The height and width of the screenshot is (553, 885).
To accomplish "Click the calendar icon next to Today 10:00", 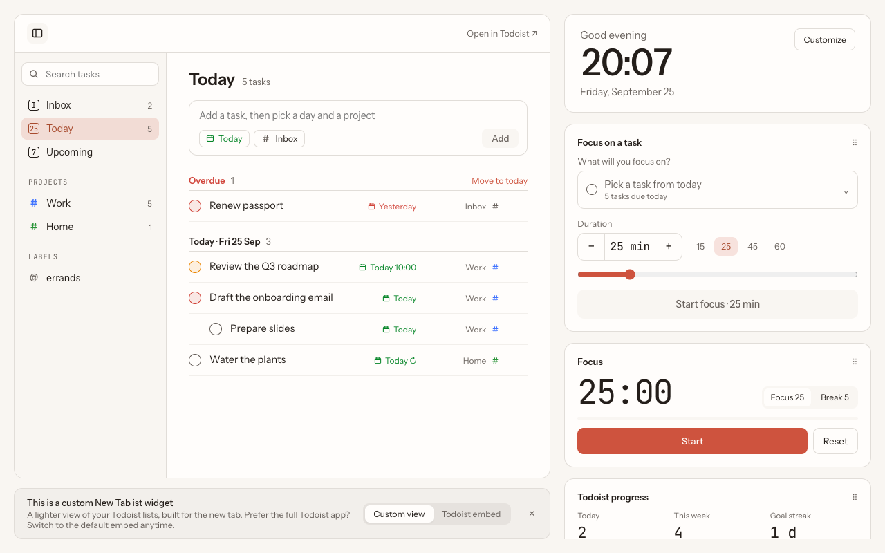I will pos(362,268).
